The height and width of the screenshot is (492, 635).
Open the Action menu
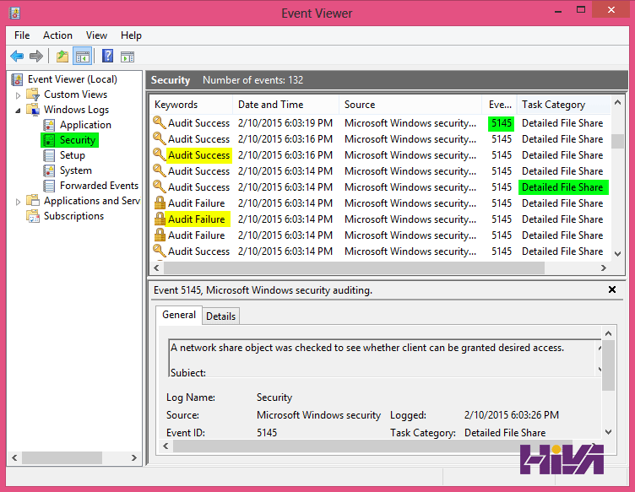tap(57, 35)
